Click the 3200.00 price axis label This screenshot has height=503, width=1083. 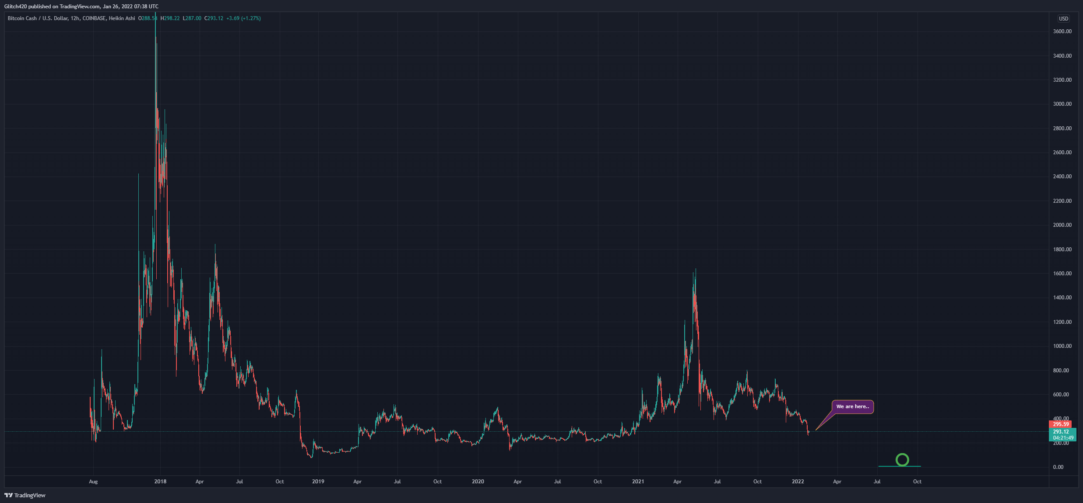(1062, 80)
